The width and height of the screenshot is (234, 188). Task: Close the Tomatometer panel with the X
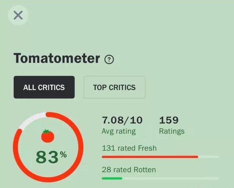pyautogui.click(x=18, y=15)
